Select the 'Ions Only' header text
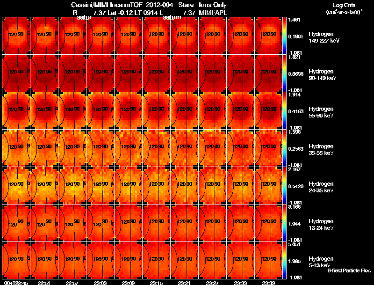374x285 pixels. (213, 5)
